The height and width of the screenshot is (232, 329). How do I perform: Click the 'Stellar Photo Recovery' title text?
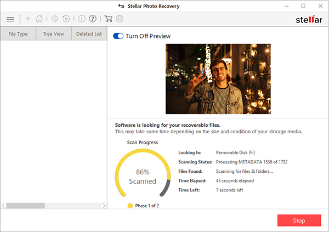point(154,6)
